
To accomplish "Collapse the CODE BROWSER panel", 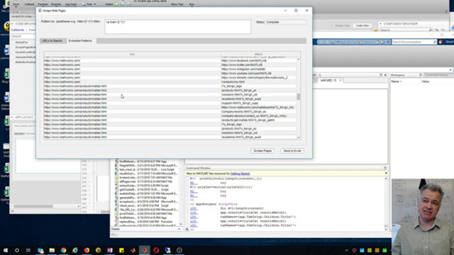I will pyautogui.click(x=12, y=24).
